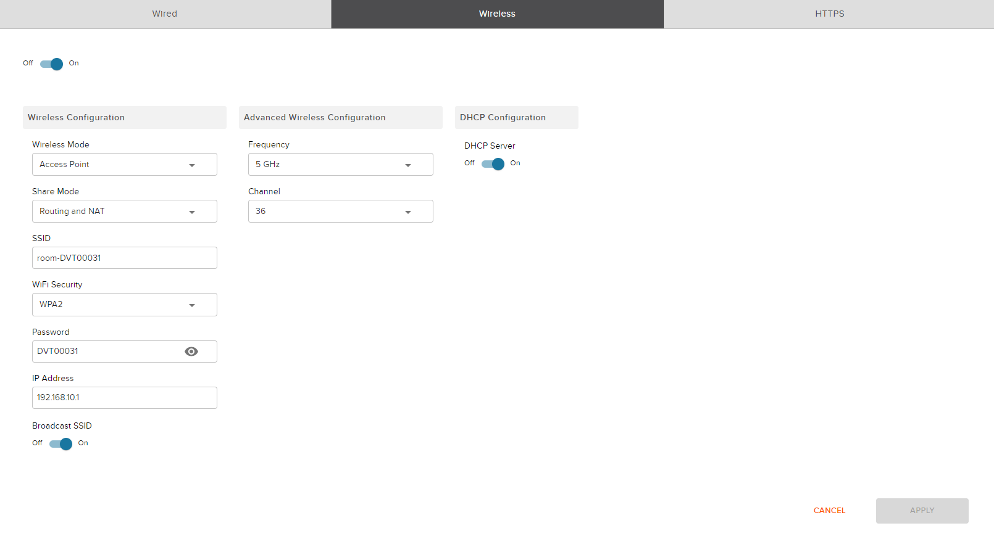
Task: Click the Wireless Mode dropdown arrow icon
Action: point(192,165)
